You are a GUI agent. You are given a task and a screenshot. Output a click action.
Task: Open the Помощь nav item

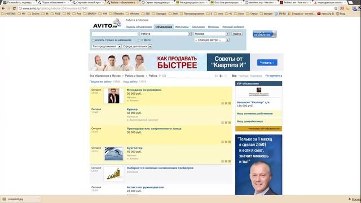pyautogui.click(x=213, y=27)
